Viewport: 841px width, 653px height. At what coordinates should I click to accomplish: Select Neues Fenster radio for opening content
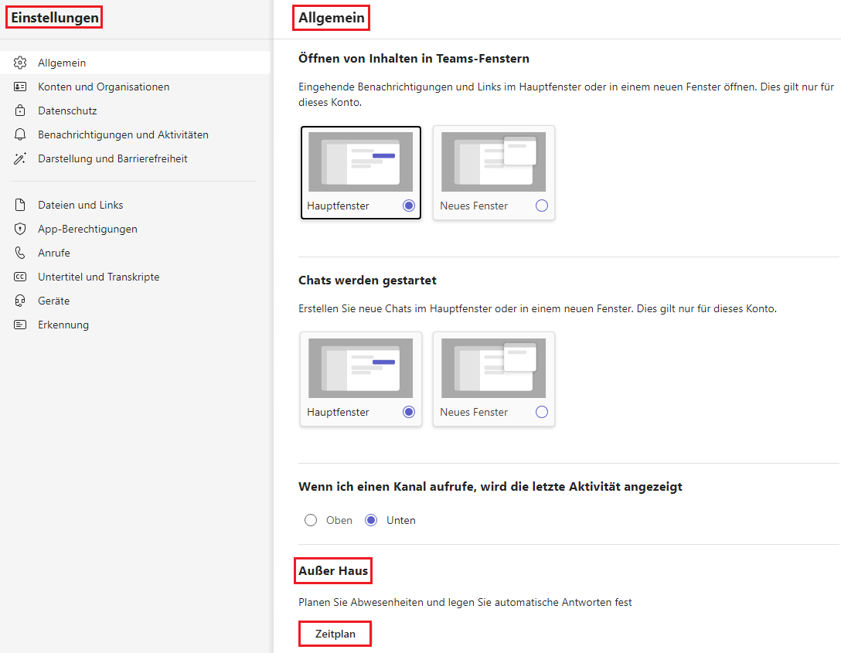(541, 206)
